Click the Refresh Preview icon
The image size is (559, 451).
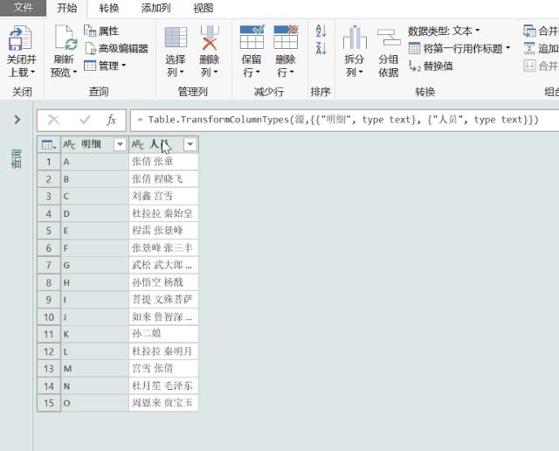point(66,38)
